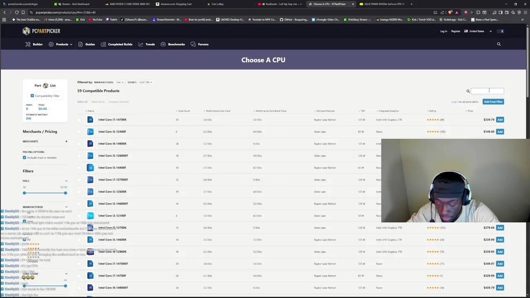This screenshot has width=530, height=298.
Task: Check the box for Intel Core i9-14900K
Action: point(79,144)
